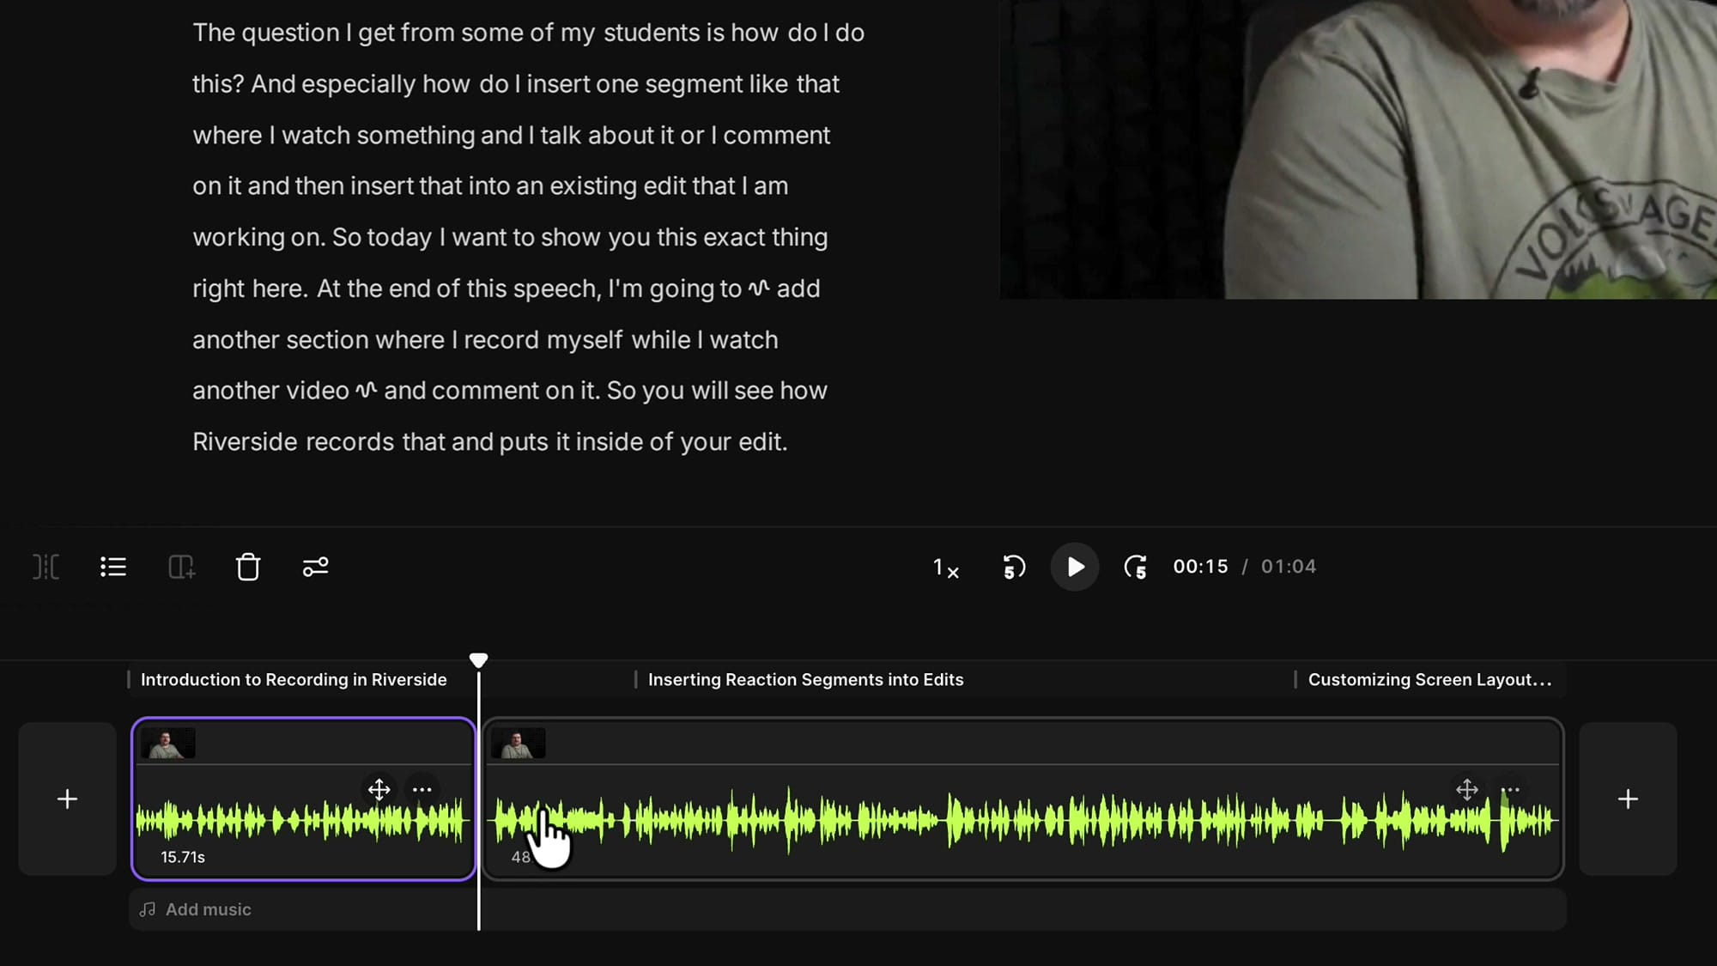Delete selected clip with trash icon
Screen dimensions: 1717x966
248,567
